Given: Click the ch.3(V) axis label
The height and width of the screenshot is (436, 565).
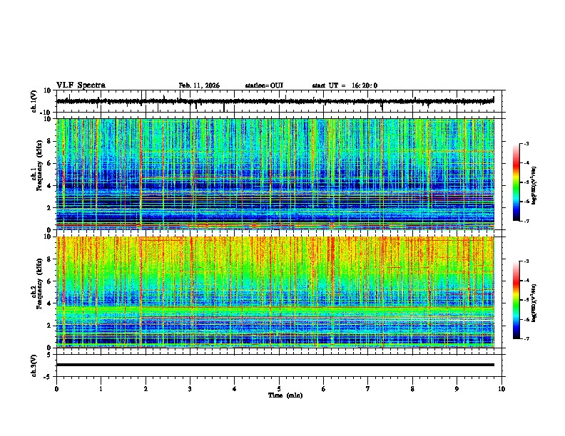Looking at the screenshot, I should pos(34,365).
